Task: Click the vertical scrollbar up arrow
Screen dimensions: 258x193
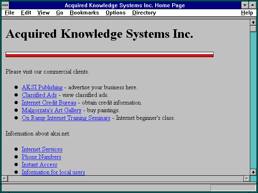Action: coord(253,23)
